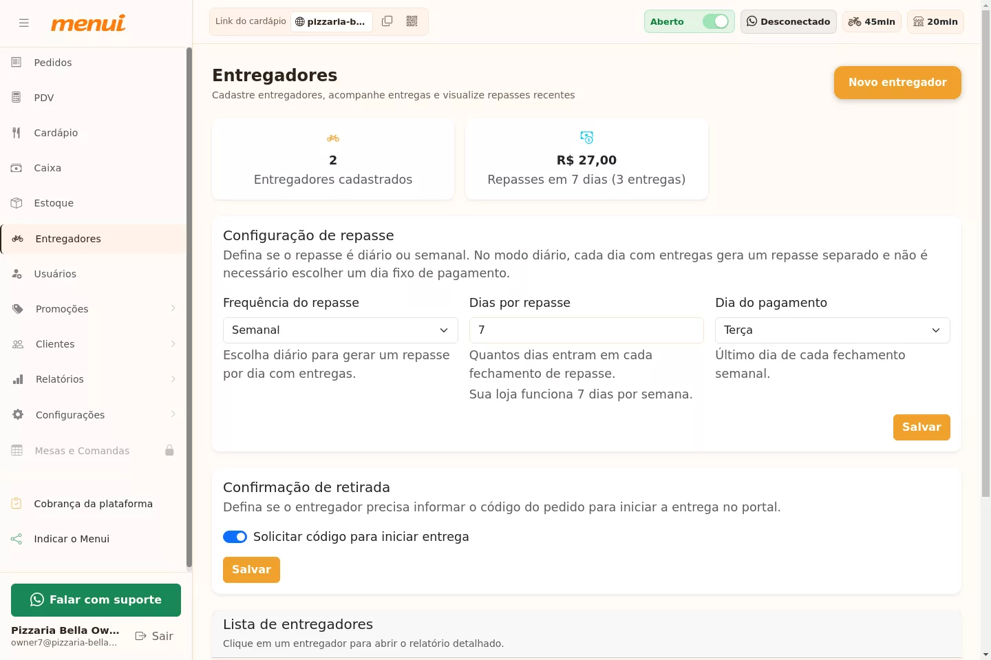This screenshot has height=660, width=991.
Task: Click the Caixa cash icon
Action: [17, 168]
